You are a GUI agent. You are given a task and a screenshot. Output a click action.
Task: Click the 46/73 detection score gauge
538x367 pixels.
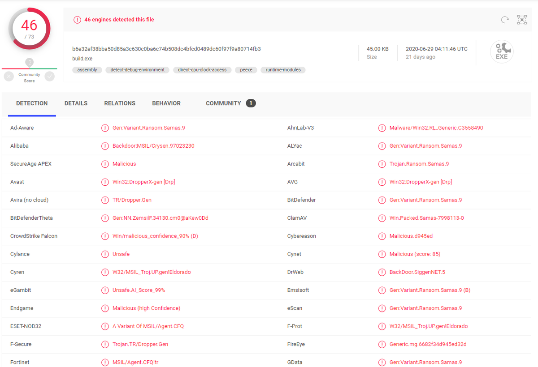coord(29,29)
